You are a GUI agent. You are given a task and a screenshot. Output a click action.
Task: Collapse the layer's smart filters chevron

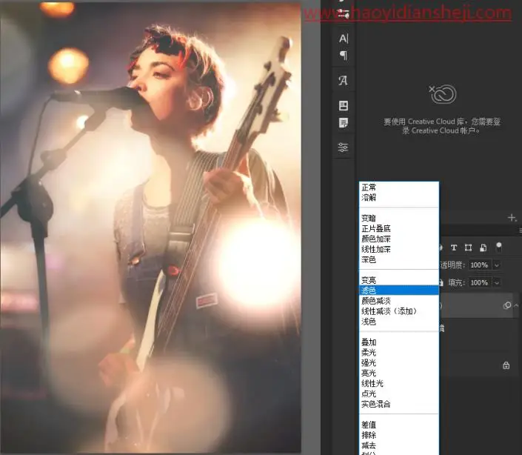coord(516,305)
